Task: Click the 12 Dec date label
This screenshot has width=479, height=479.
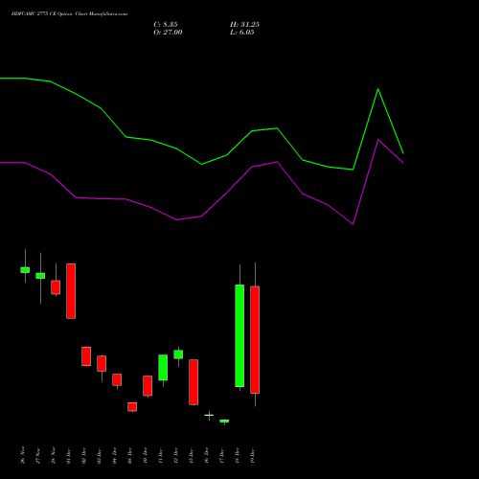Action: (176, 455)
